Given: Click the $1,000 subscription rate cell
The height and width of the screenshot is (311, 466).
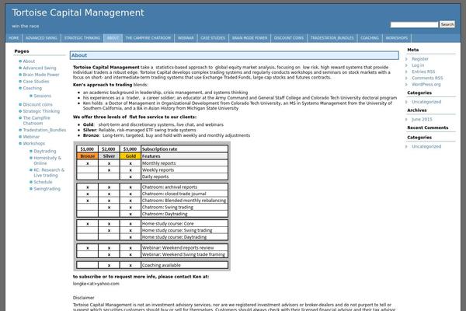Looking at the screenshot, I should [87, 149].
